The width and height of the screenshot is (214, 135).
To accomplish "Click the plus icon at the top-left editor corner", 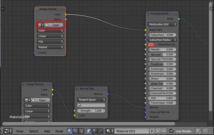I will pyautogui.click(x=2, y=9).
